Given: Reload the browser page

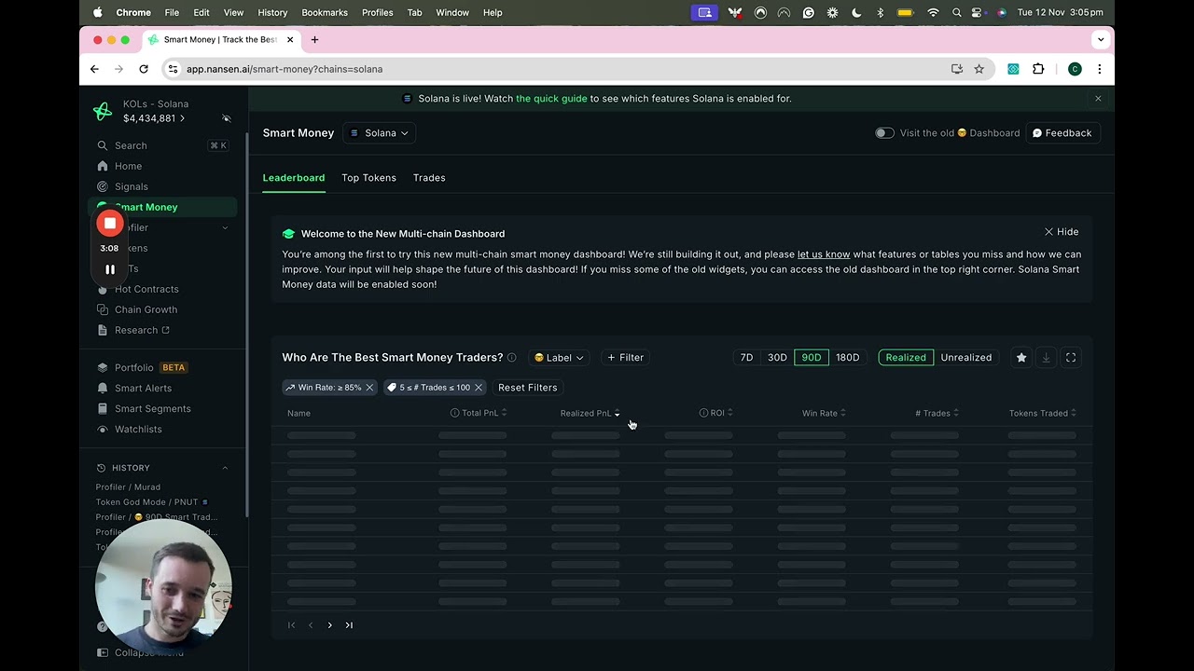Looking at the screenshot, I should pos(143,69).
